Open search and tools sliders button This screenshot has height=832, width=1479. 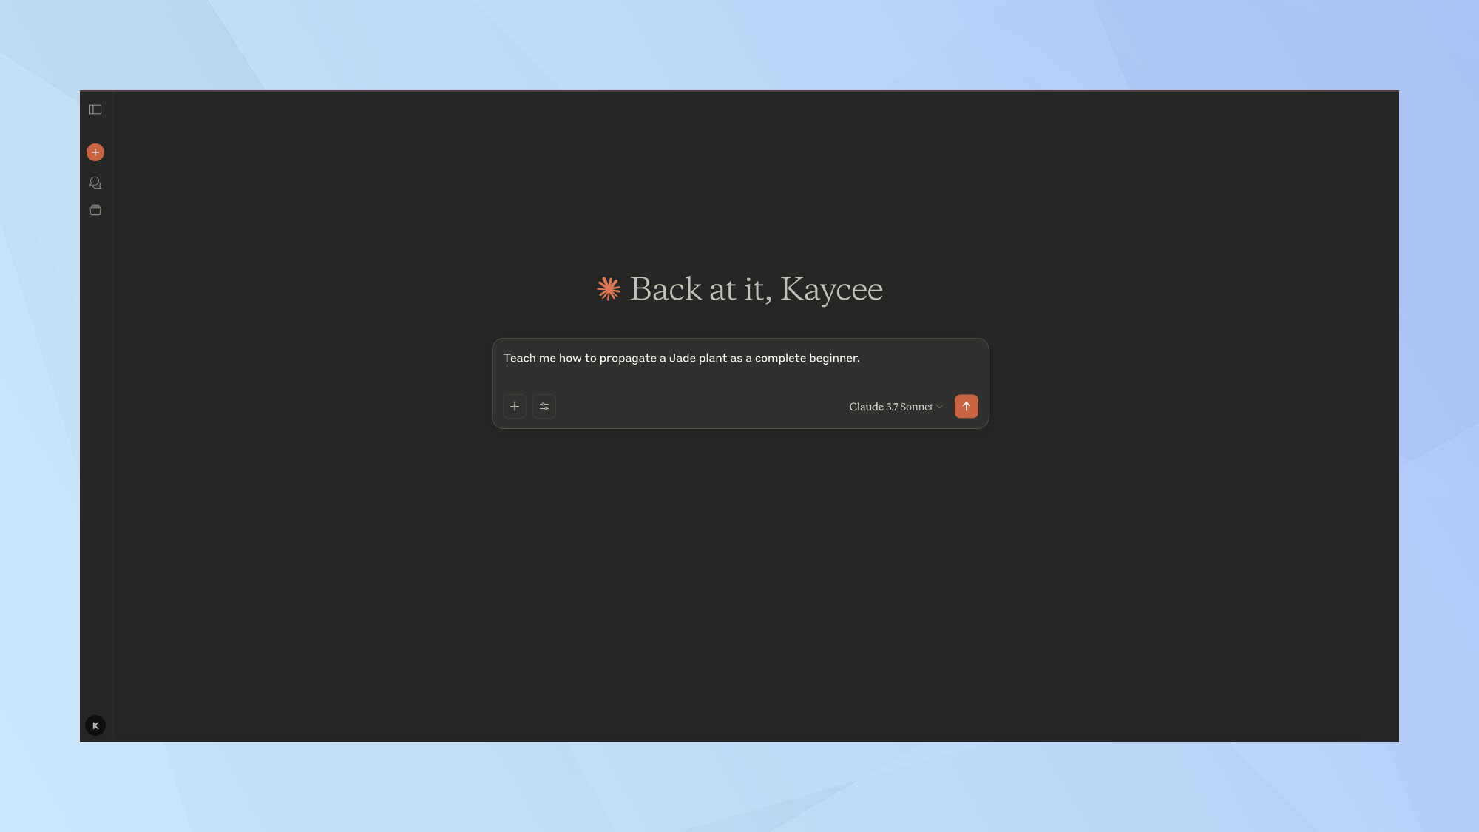coord(544,407)
